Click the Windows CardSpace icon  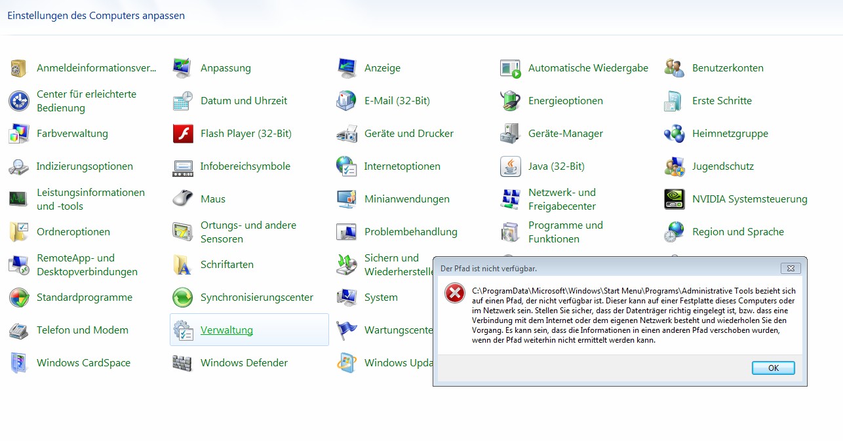(x=18, y=362)
